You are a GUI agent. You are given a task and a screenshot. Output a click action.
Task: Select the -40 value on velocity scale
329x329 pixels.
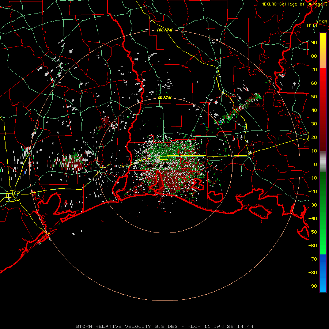(x=313, y=219)
